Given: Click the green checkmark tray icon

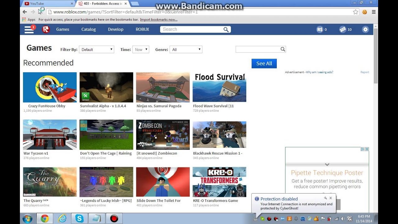Looking at the screenshot, I should [262, 218].
